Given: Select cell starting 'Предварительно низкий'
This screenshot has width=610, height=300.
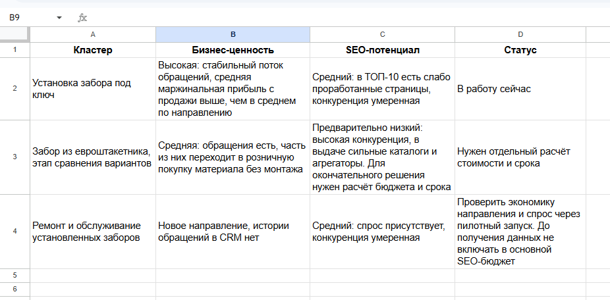Looking at the screenshot, I should click(383, 157).
